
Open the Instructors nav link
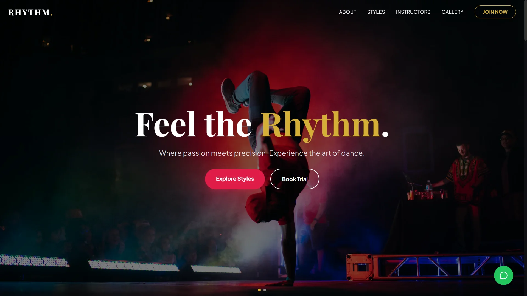coord(413,12)
